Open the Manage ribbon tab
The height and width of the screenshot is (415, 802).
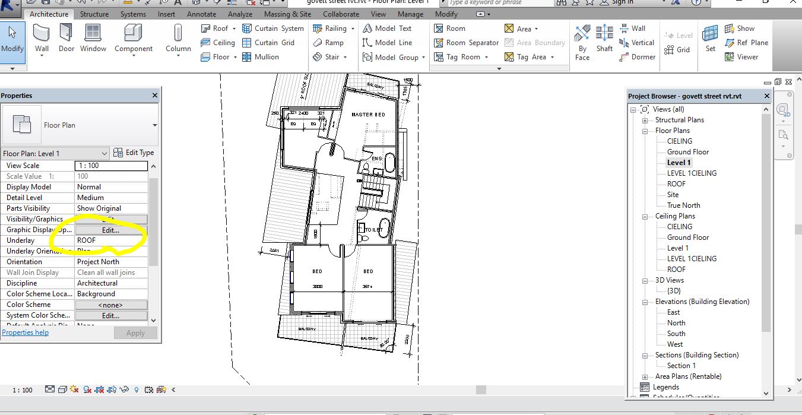(410, 14)
